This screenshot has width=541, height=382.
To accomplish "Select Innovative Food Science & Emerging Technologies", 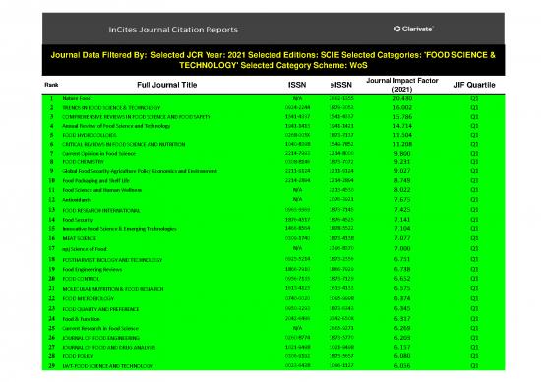I will tap(119, 229).
